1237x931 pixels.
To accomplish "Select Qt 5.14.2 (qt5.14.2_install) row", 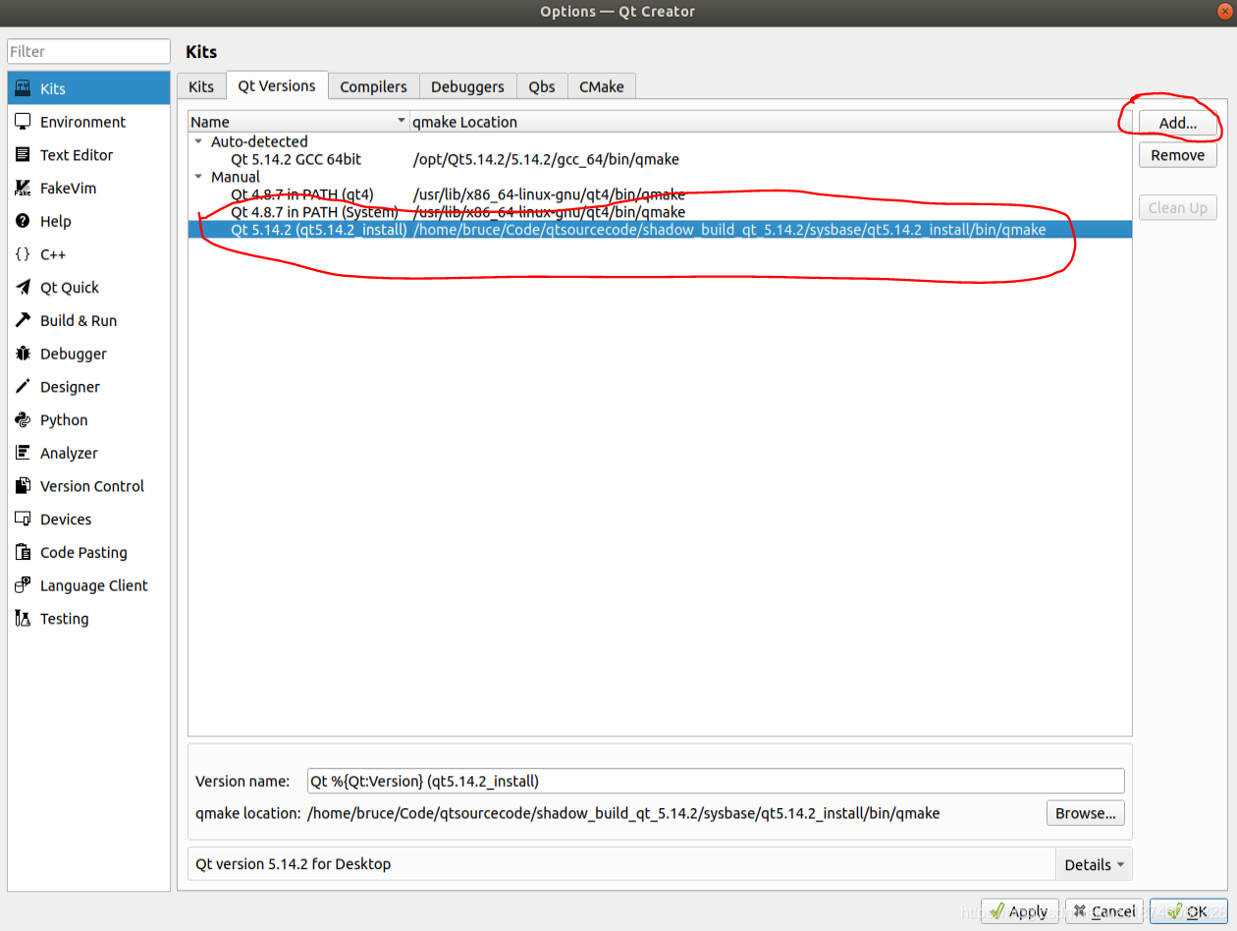I will tap(660, 230).
